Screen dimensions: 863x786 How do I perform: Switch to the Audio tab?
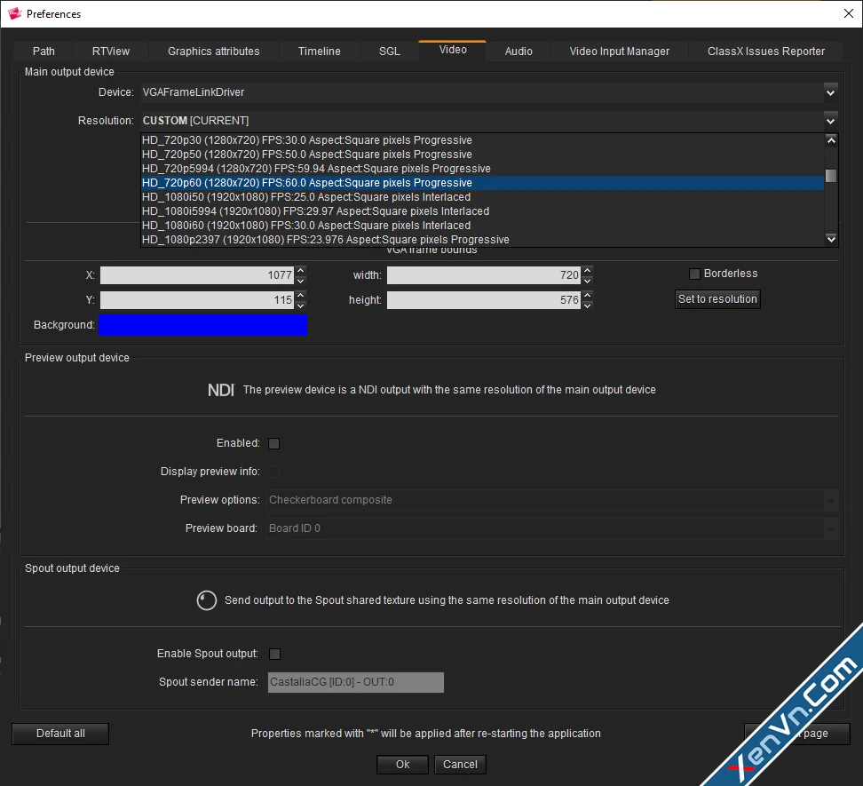pos(519,52)
